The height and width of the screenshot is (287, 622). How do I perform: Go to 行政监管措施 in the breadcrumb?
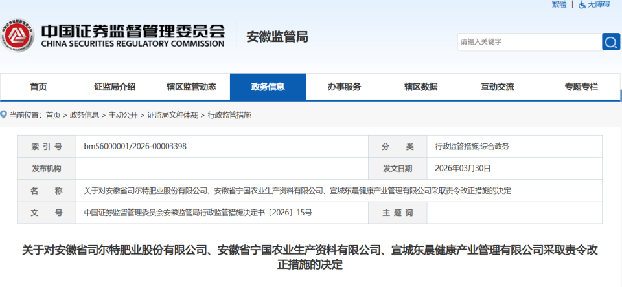229,115
